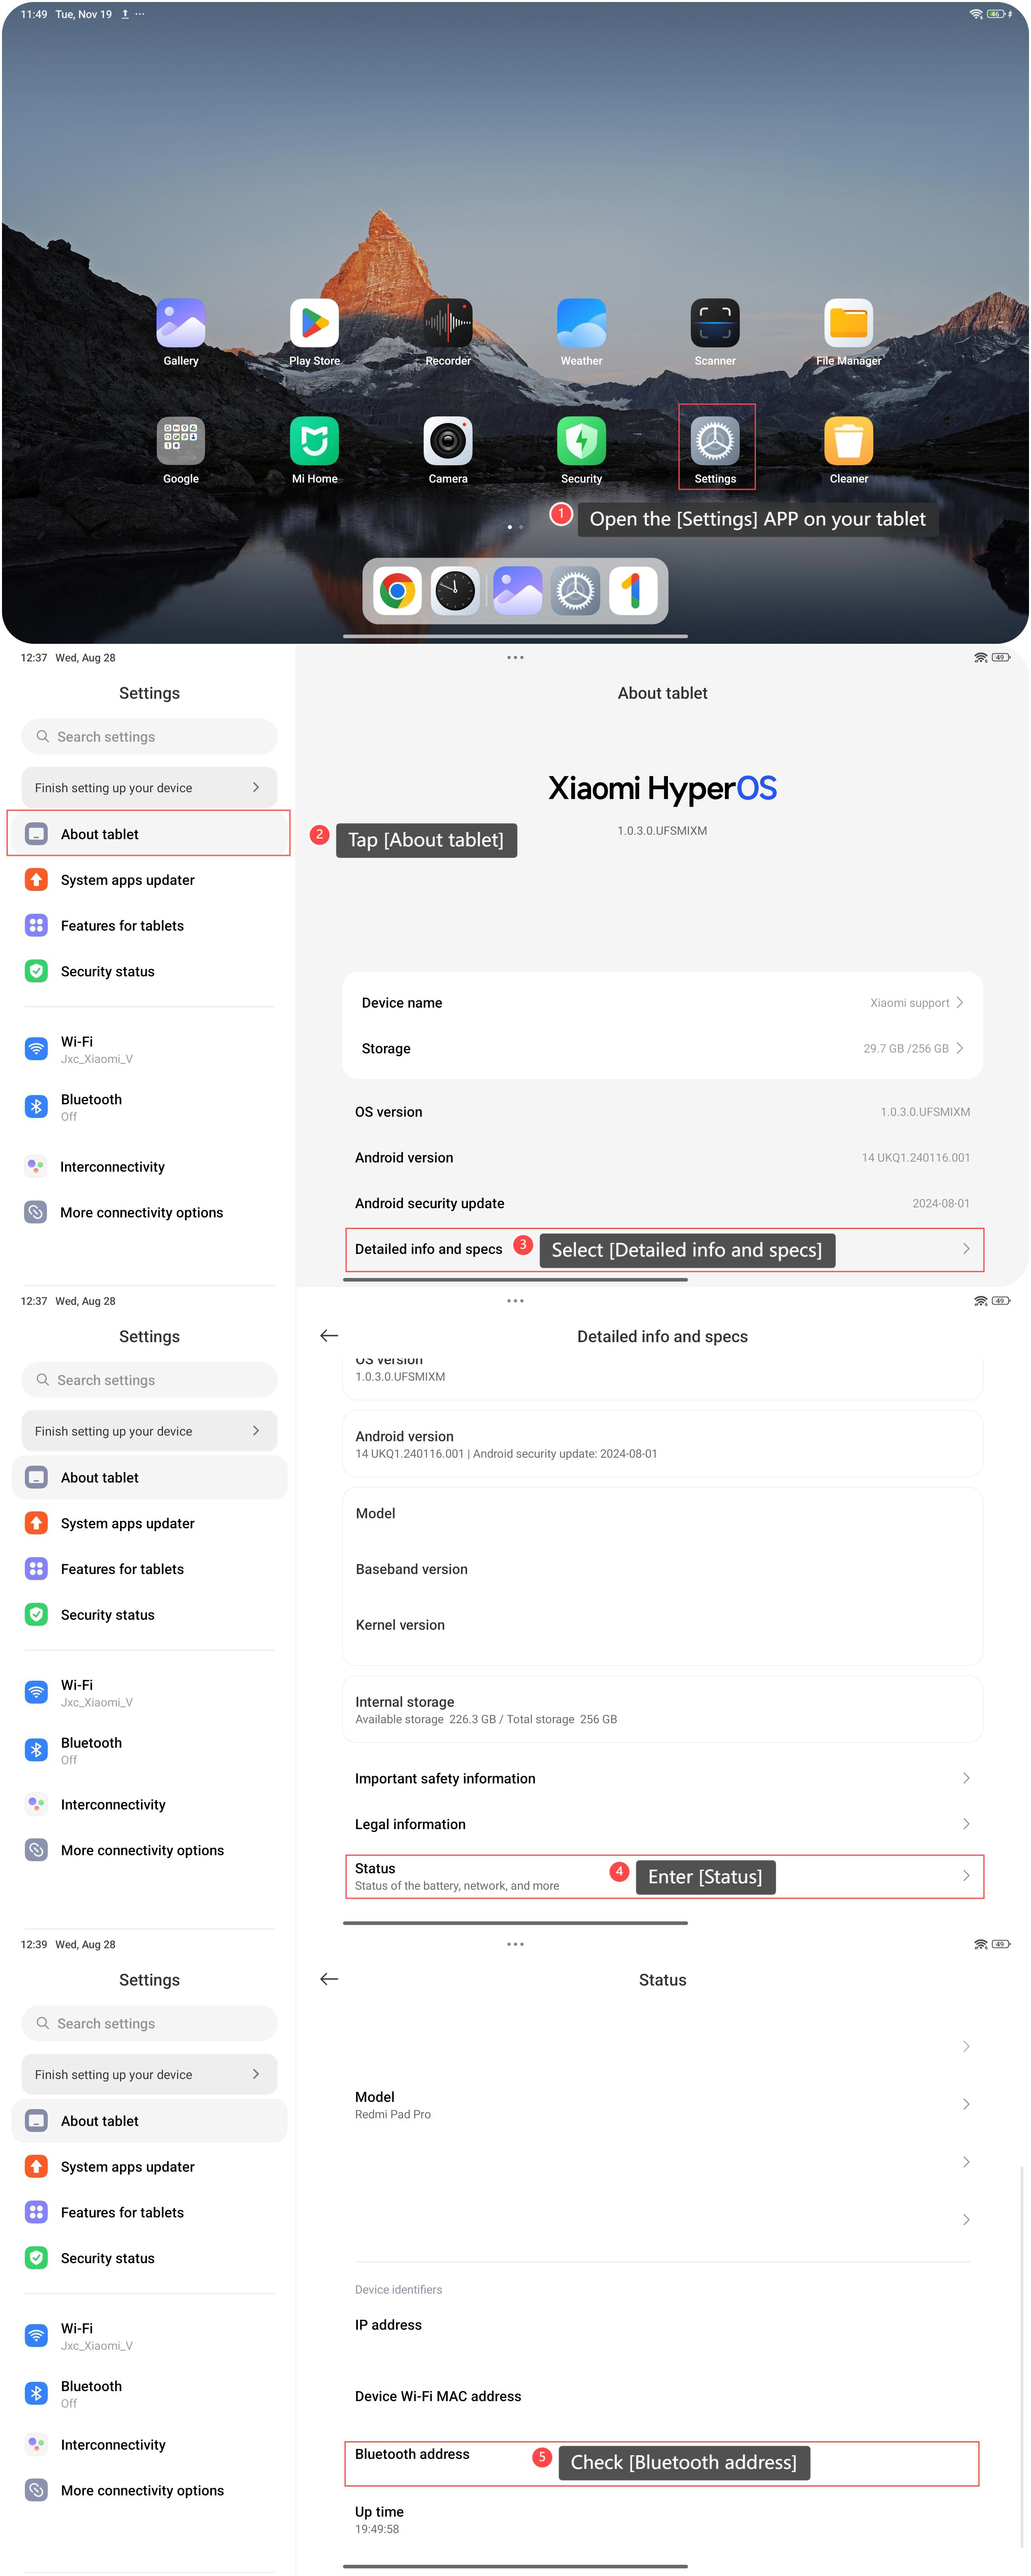
Task: Open the Cleaner app
Action: (848, 441)
